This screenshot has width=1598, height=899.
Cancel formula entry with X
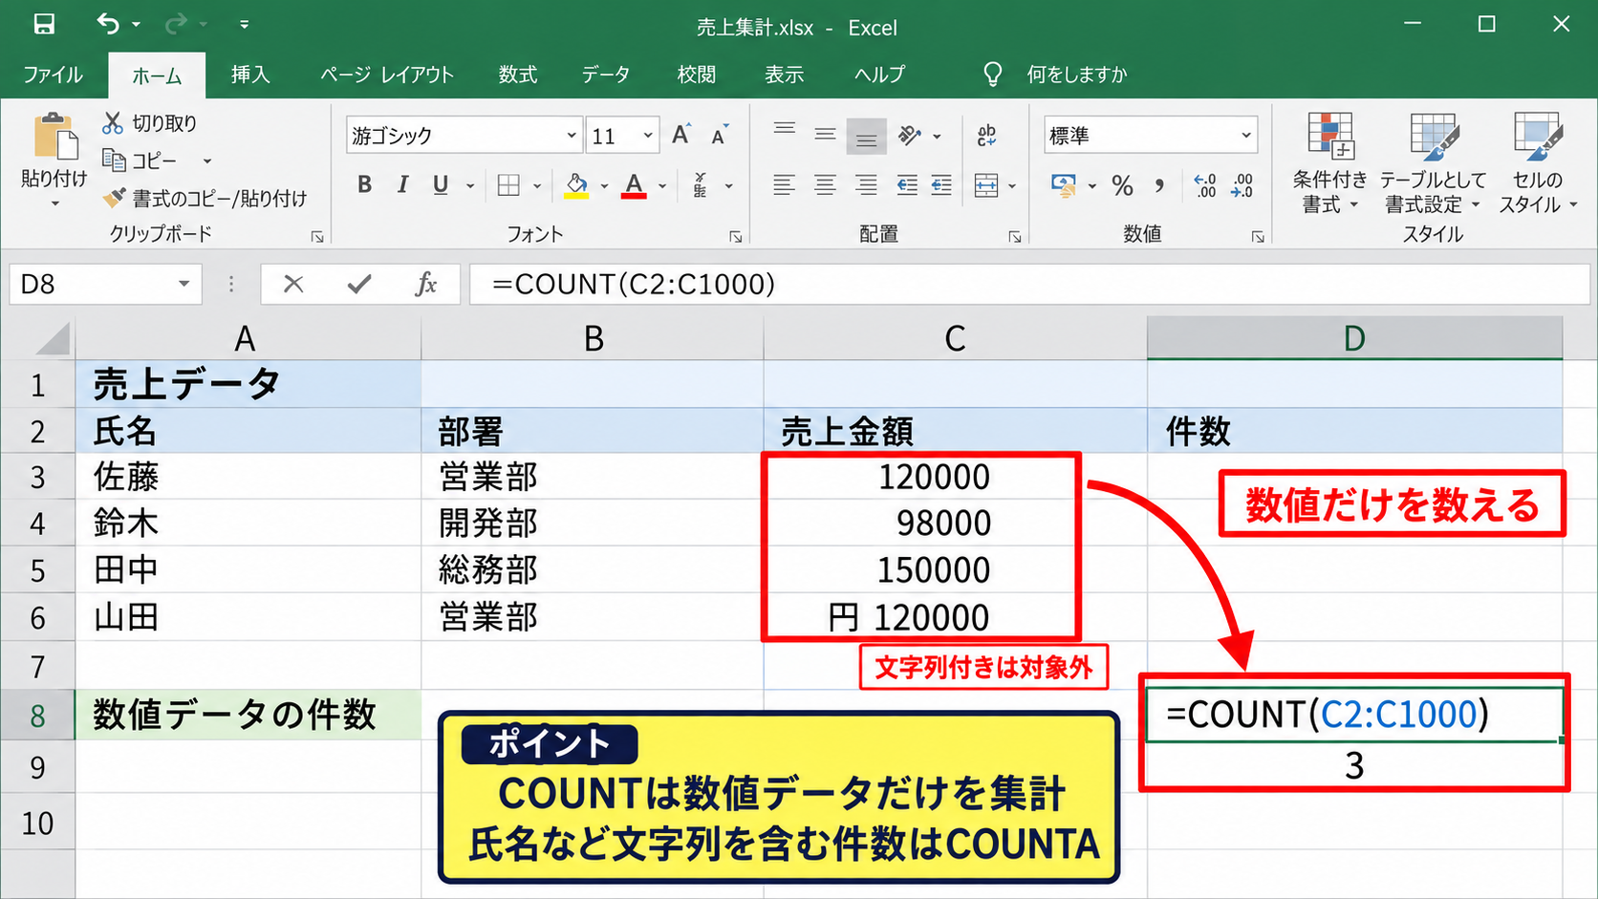coord(293,284)
